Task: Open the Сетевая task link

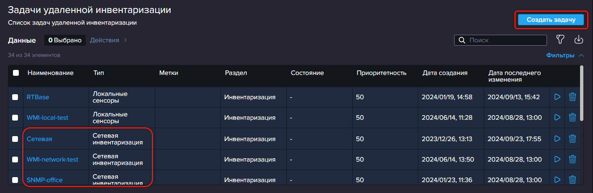Action: pos(39,139)
